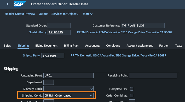
Task: Open Services for Object menu chevron
Action: [78, 14]
